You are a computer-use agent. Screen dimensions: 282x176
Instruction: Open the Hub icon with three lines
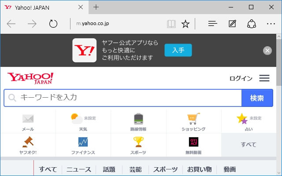tap(212, 23)
